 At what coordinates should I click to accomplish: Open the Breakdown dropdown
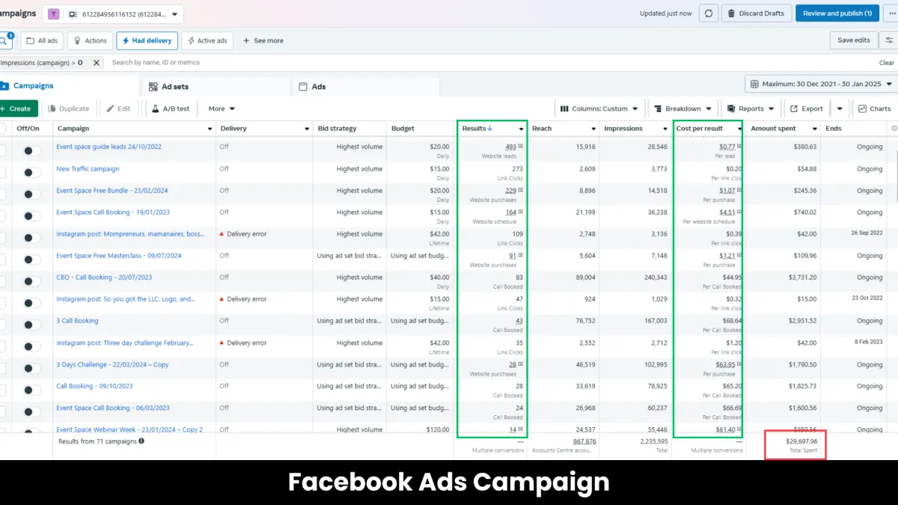[x=682, y=108]
